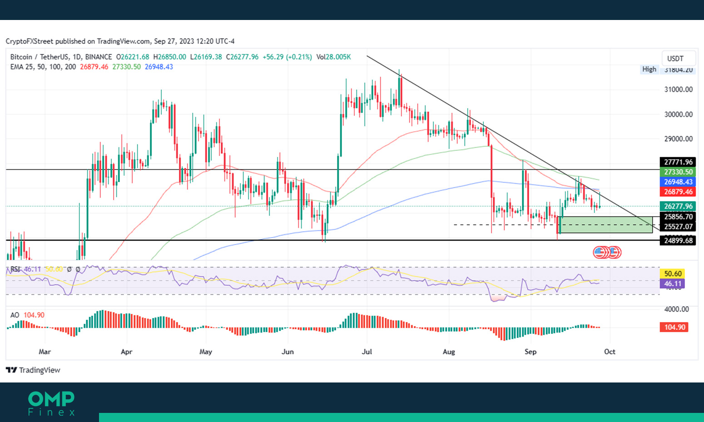Click the 24899.68 support level tag

tap(678, 240)
